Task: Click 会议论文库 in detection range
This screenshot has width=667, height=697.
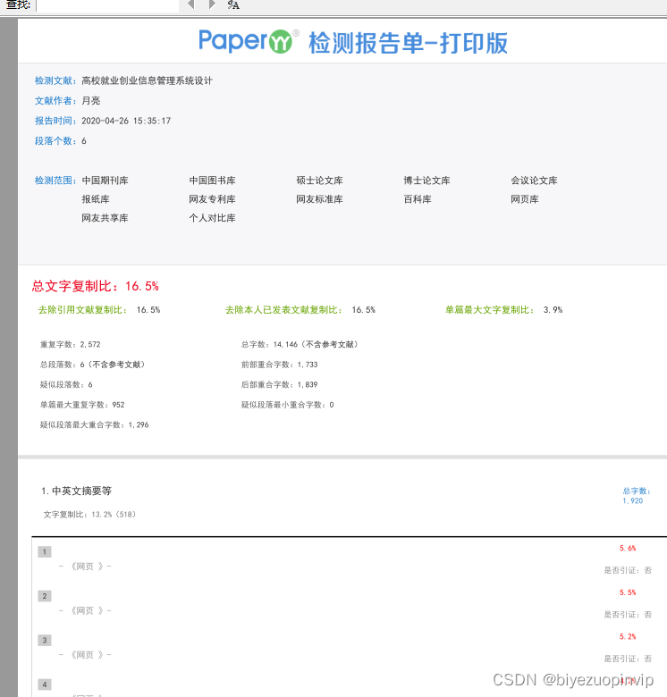Action: coord(534,181)
